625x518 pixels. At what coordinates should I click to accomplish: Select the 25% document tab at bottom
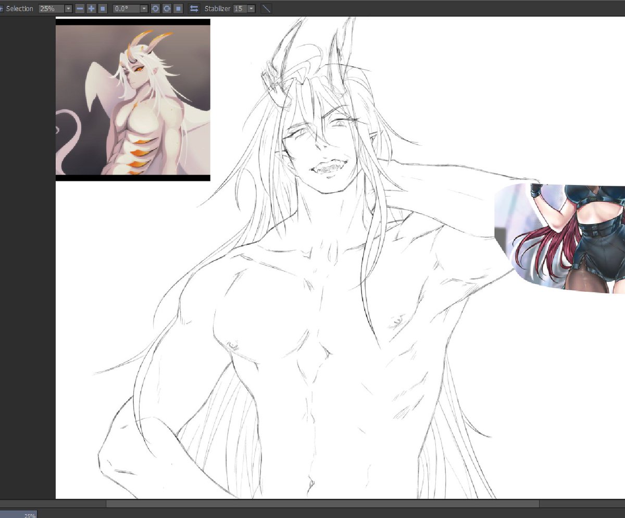tap(19, 514)
